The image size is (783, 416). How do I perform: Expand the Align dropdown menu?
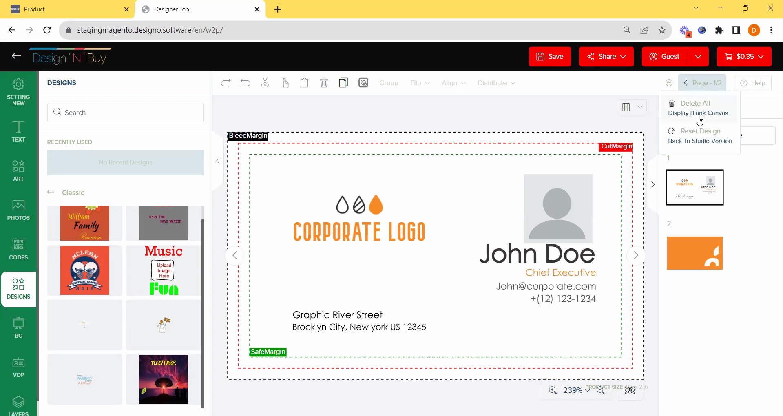pos(453,83)
